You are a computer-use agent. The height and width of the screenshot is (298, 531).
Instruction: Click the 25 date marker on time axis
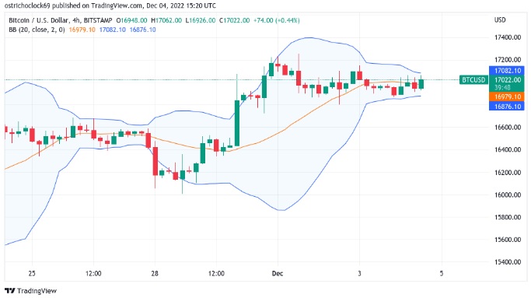[x=32, y=273]
